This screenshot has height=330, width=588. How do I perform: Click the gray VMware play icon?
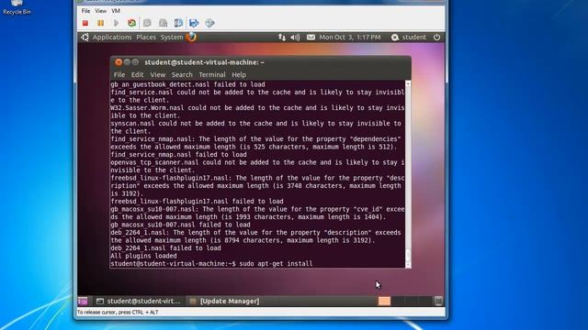117,23
